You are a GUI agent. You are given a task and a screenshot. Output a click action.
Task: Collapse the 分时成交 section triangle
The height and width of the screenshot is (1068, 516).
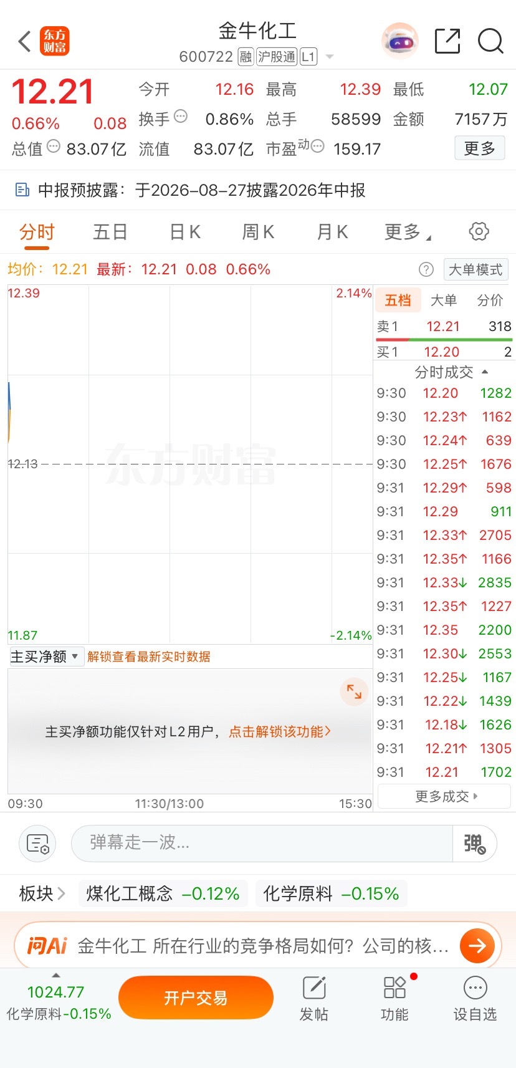[485, 372]
